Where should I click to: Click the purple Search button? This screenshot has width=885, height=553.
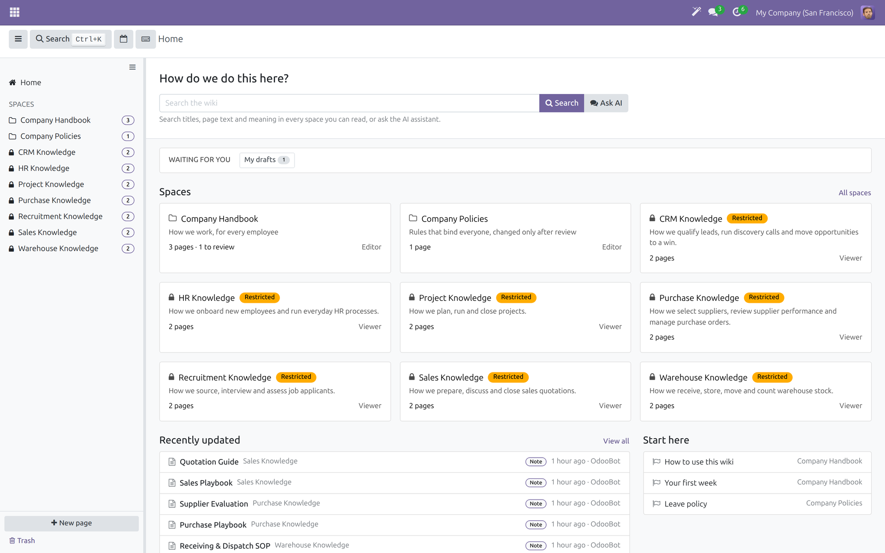click(561, 103)
